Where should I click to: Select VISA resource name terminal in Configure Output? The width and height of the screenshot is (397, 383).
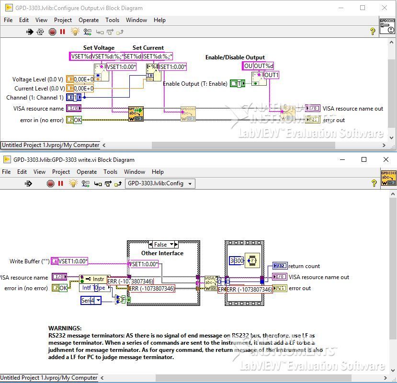(74, 108)
